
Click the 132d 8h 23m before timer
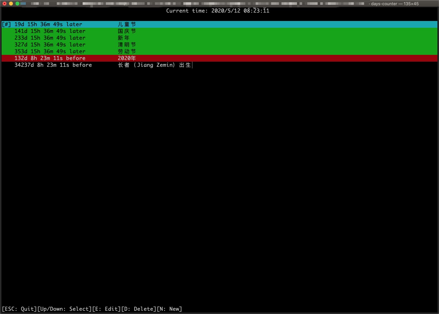tap(50, 58)
